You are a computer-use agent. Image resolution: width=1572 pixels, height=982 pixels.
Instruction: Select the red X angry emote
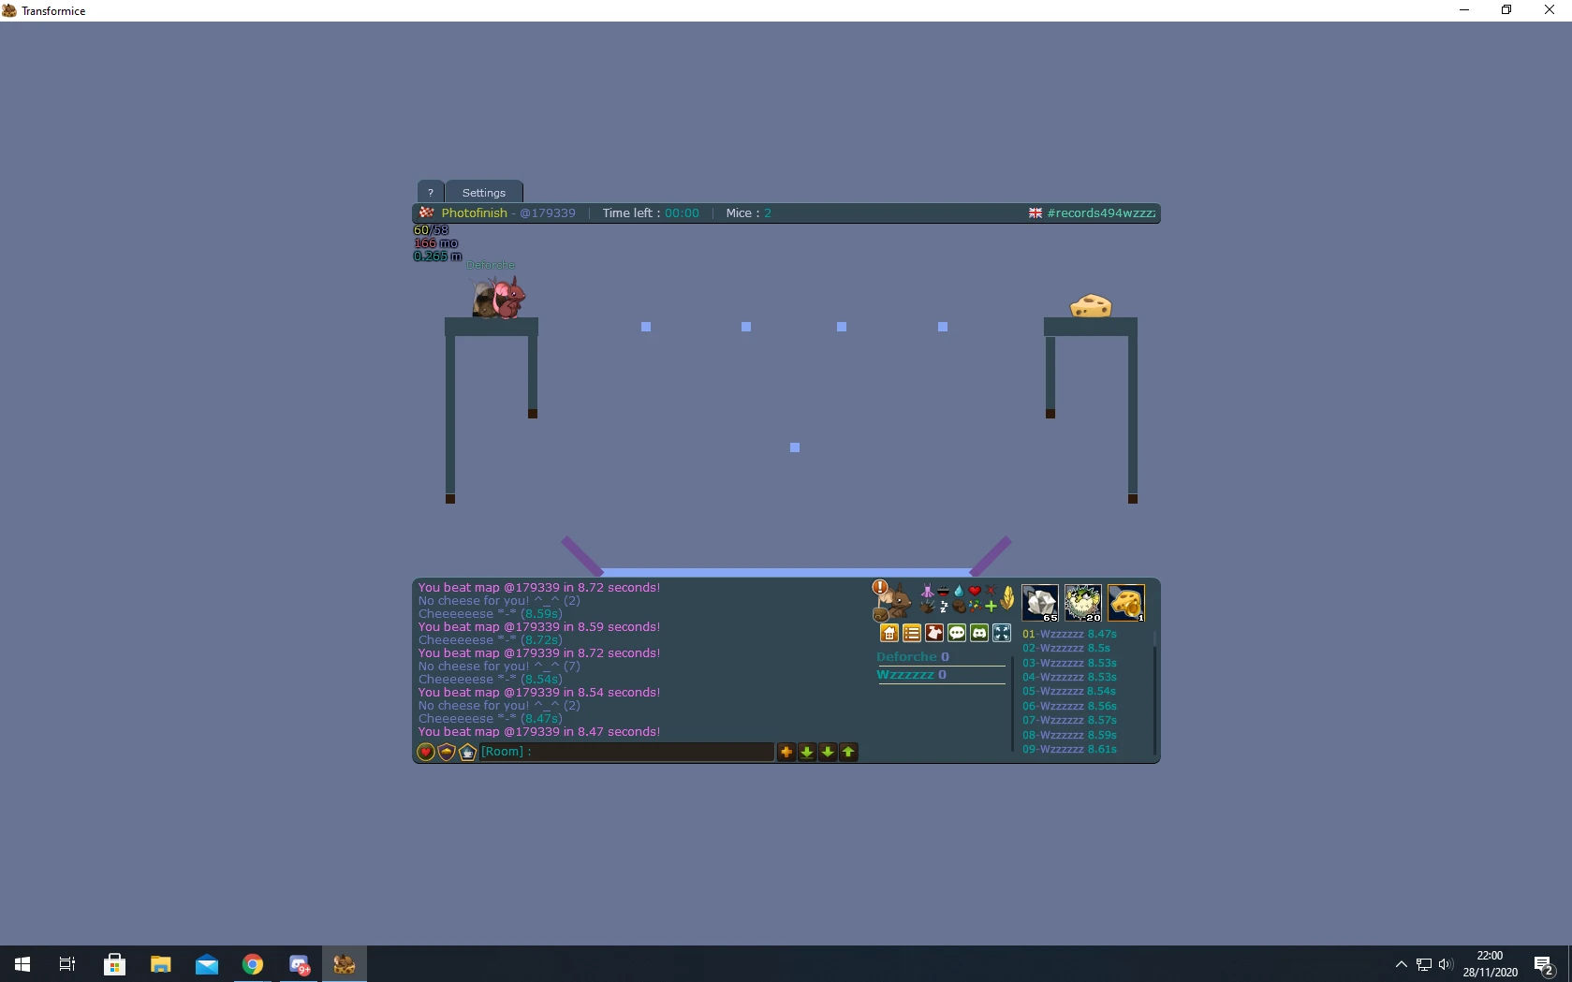click(x=991, y=591)
